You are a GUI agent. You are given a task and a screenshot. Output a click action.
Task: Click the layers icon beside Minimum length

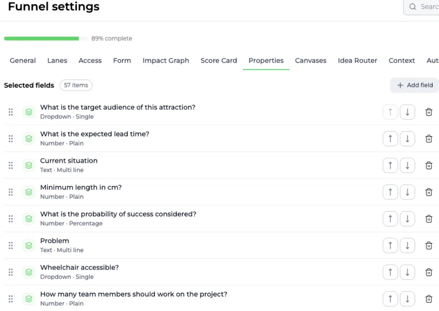[x=29, y=192]
